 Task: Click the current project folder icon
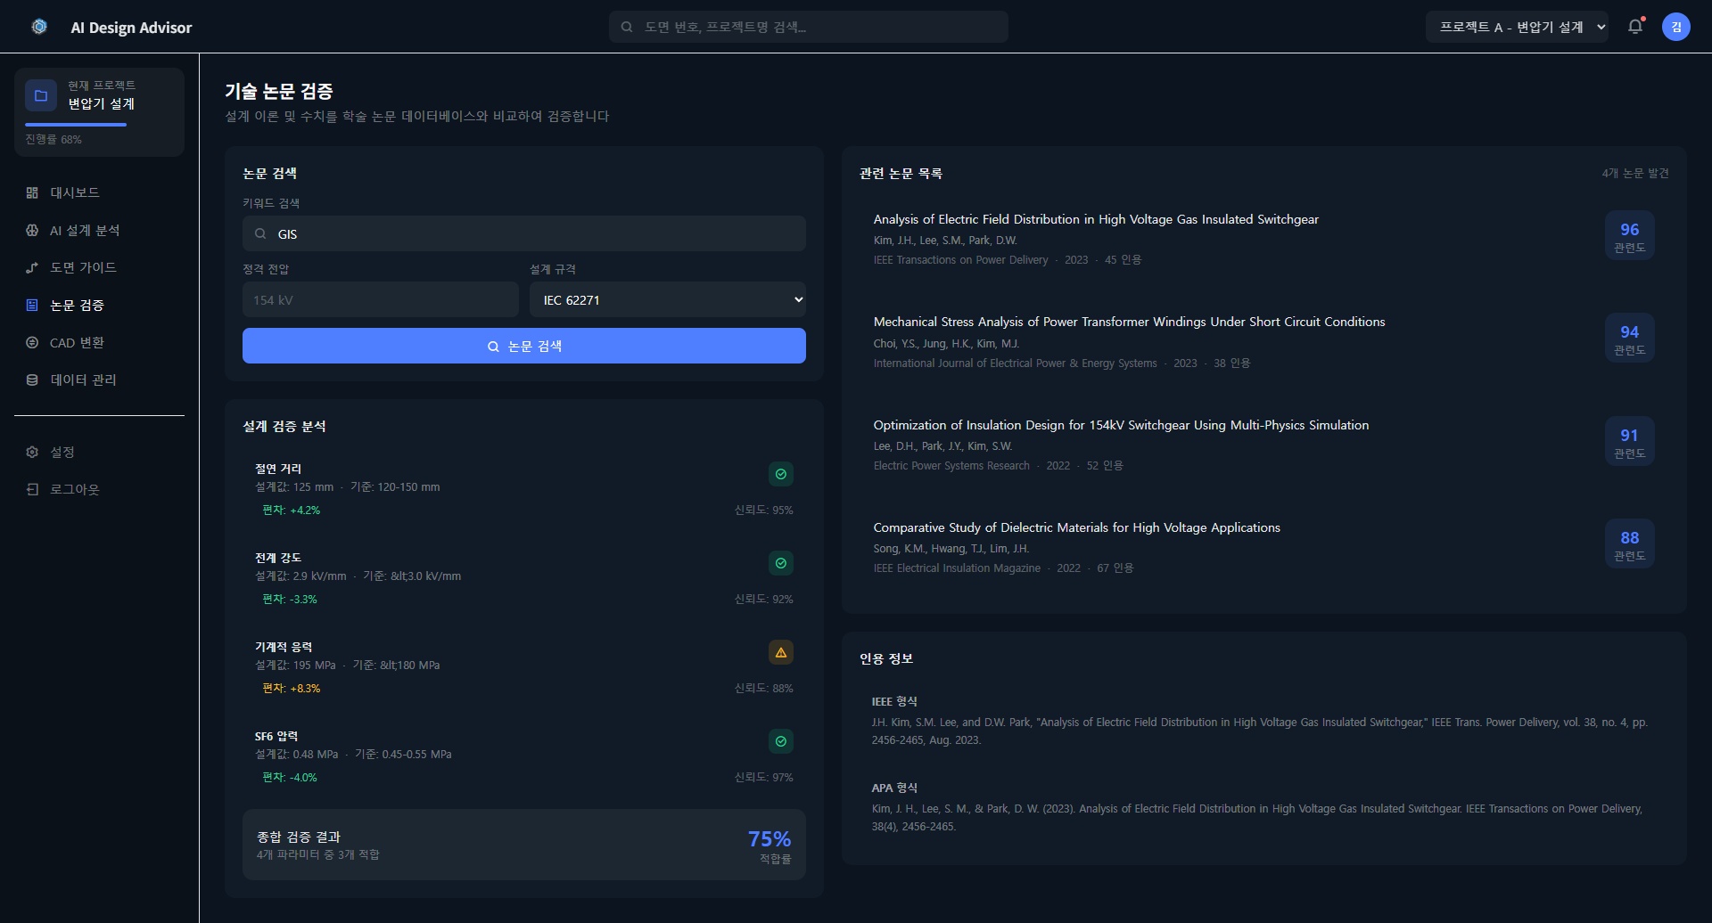(x=41, y=95)
